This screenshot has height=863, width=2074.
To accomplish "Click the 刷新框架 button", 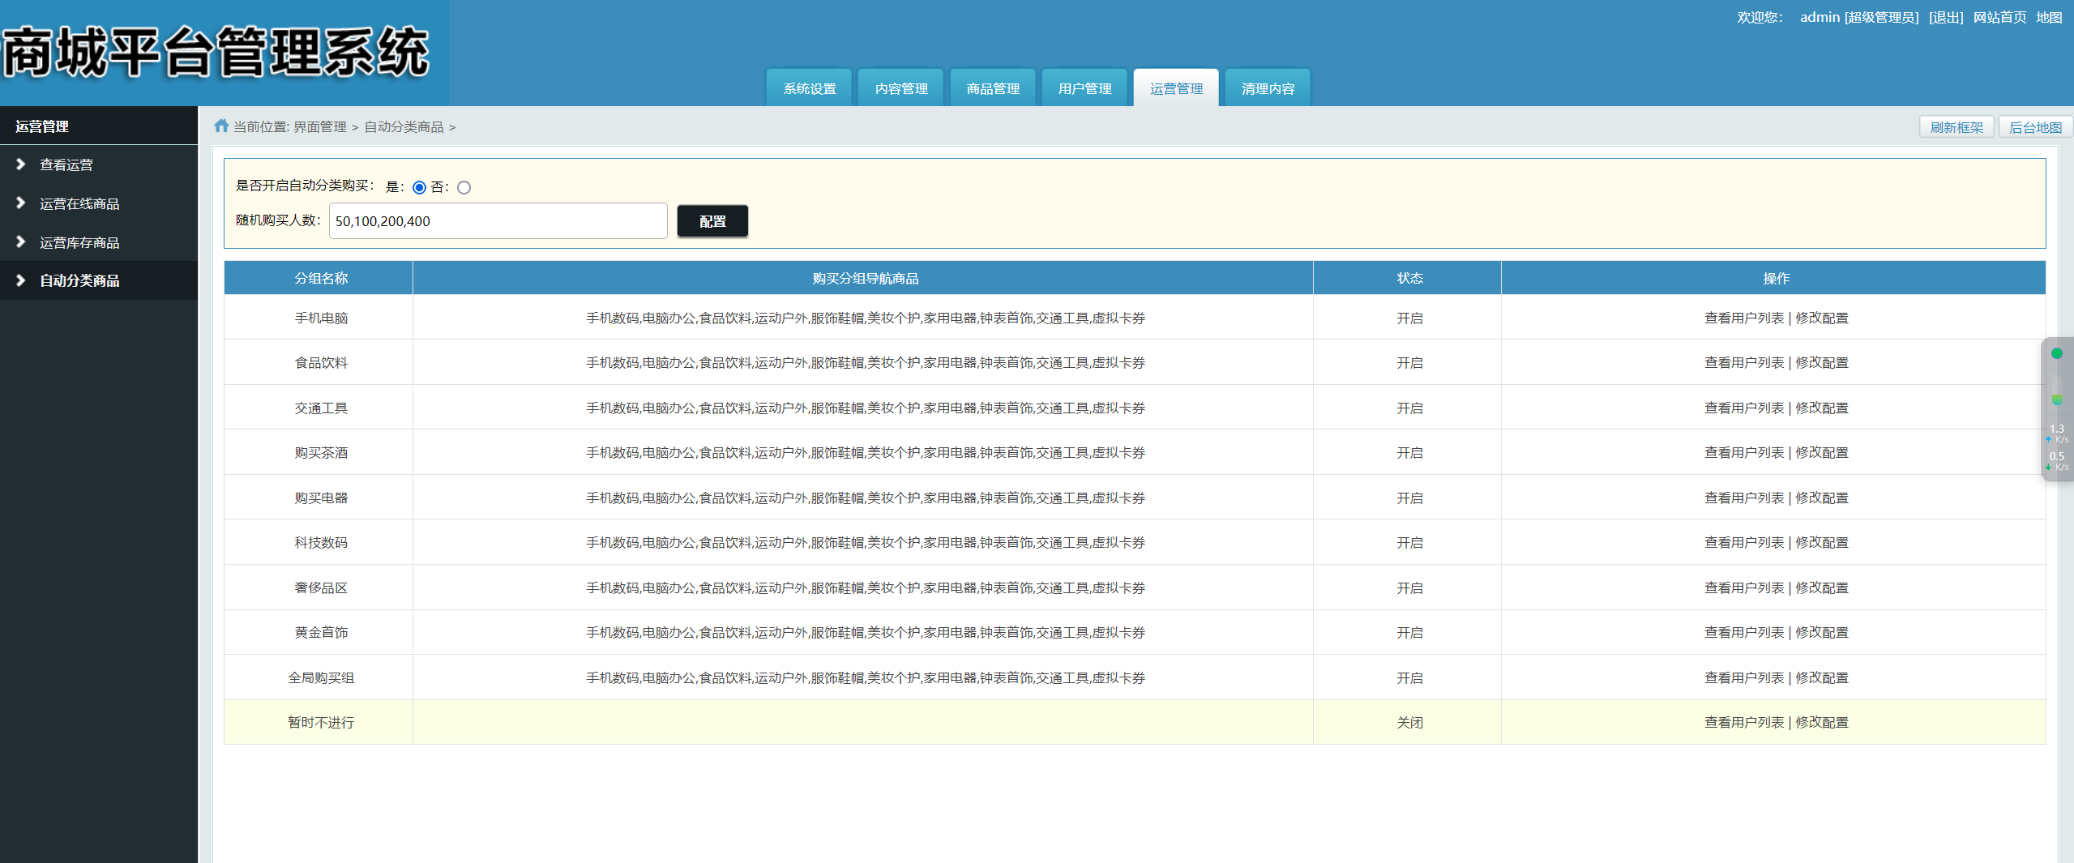I will [1956, 127].
